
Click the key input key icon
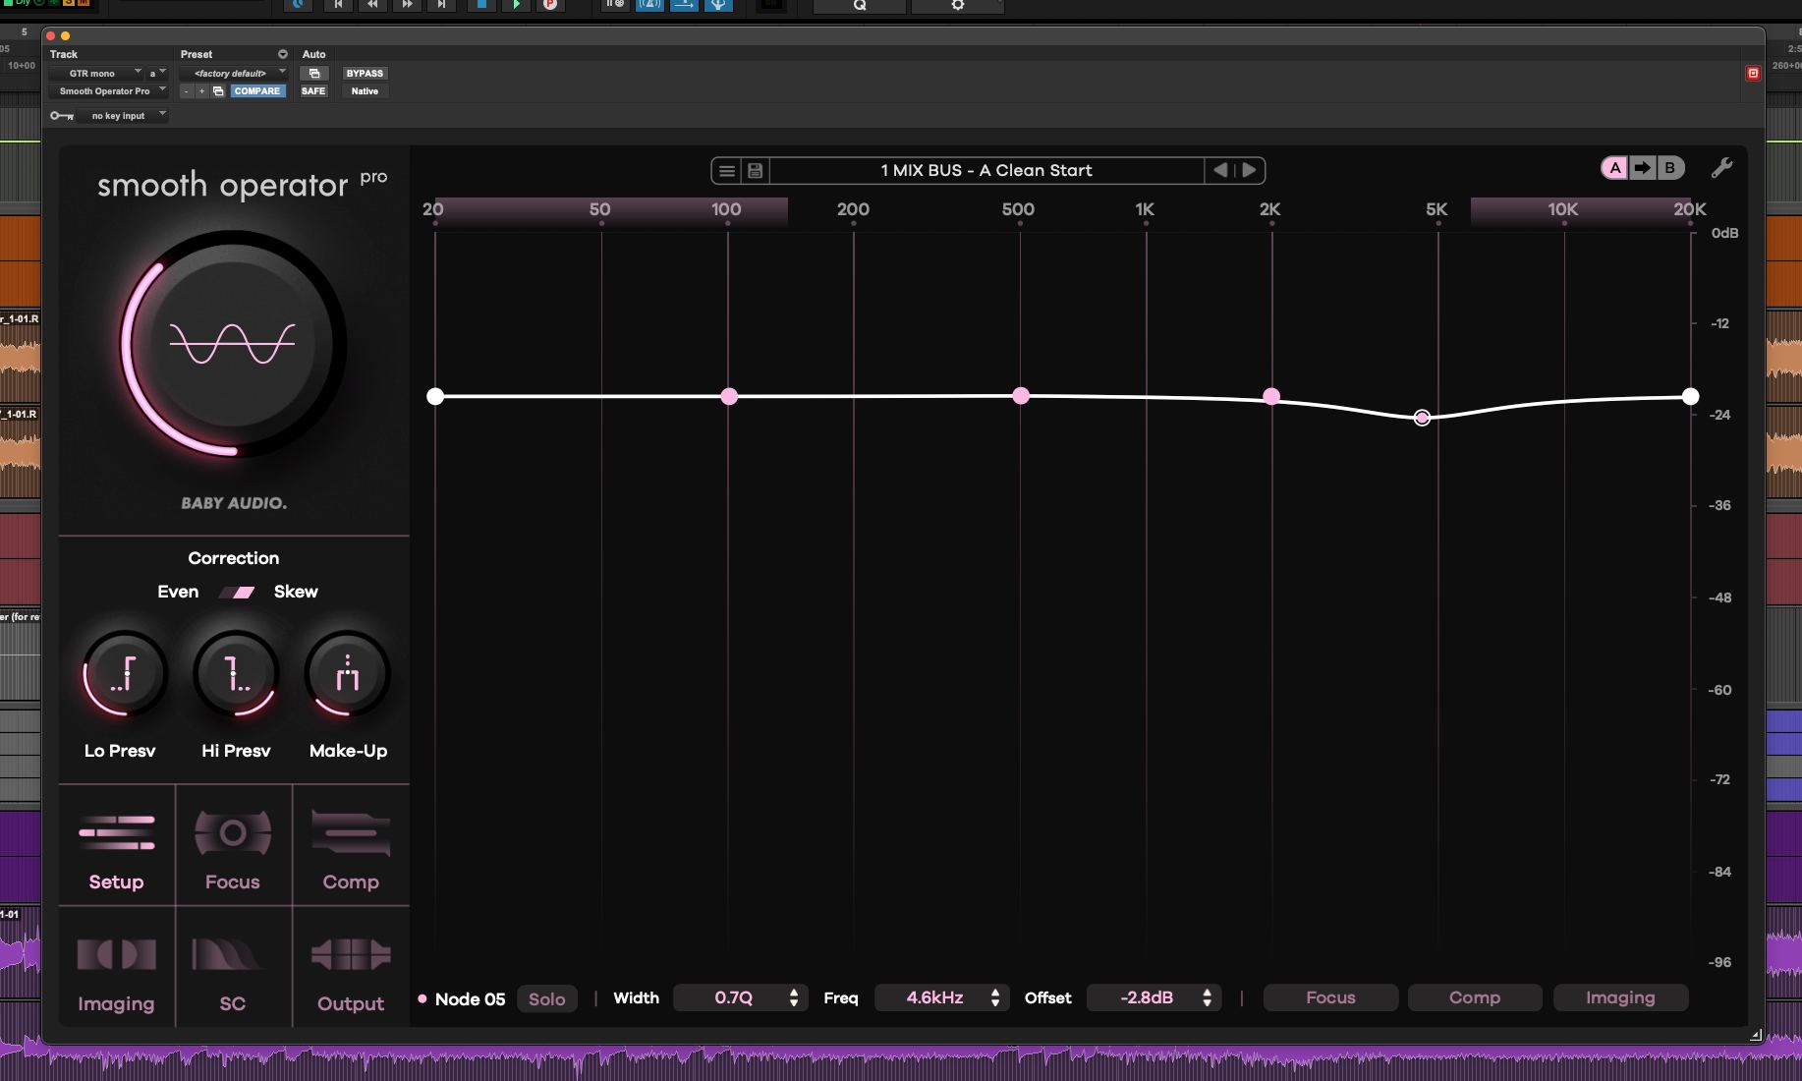point(62,116)
